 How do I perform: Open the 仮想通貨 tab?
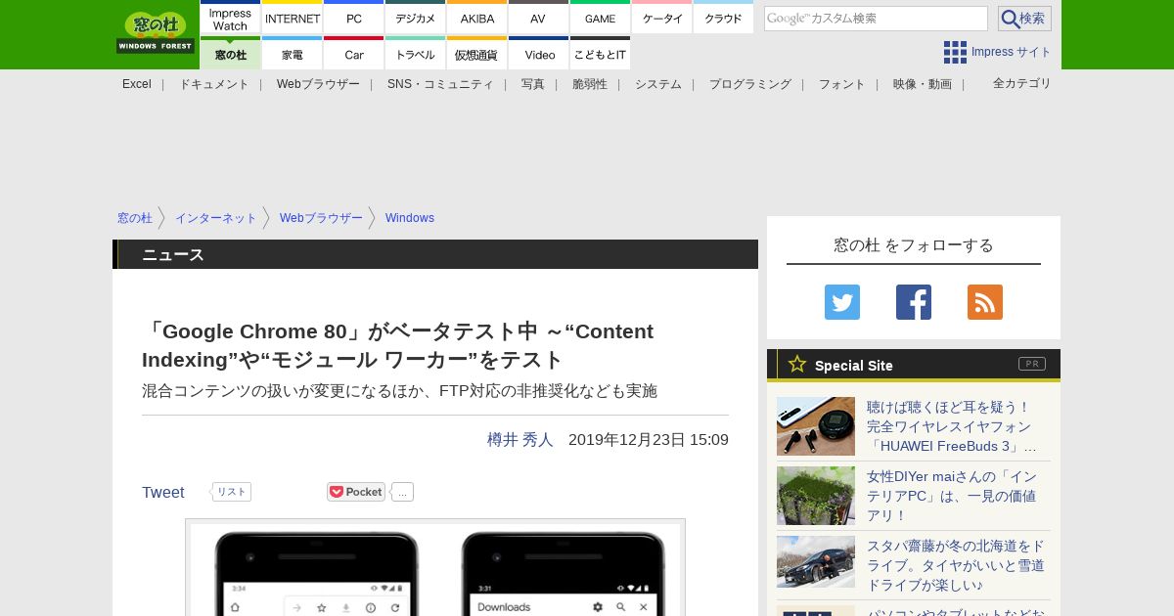pyautogui.click(x=477, y=54)
